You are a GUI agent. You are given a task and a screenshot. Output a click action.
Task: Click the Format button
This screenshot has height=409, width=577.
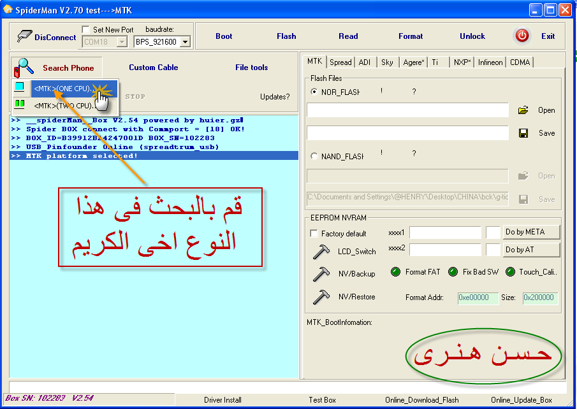point(411,36)
